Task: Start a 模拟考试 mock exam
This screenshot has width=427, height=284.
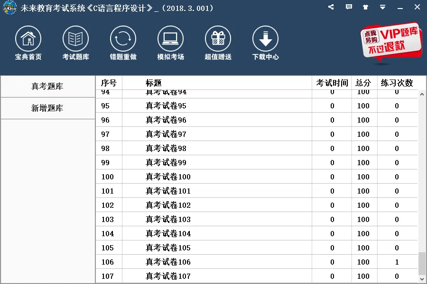Action: [x=170, y=43]
